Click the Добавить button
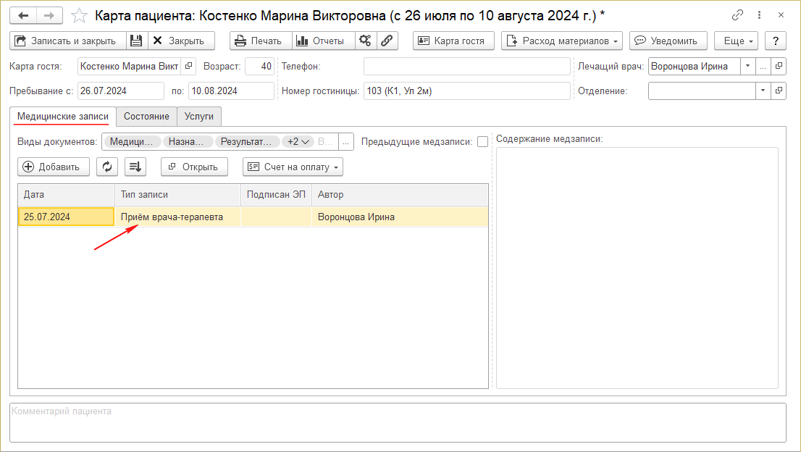This screenshot has height=452, width=801. coord(53,167)
